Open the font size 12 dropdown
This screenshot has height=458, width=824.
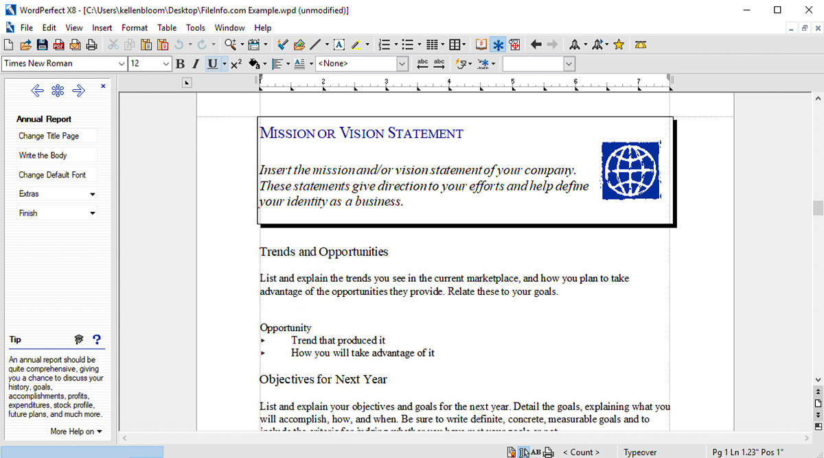pyautogui.click(x=166, y=64)
